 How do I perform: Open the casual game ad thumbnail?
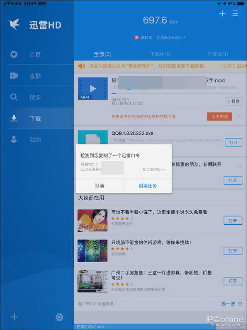[93, 251]
